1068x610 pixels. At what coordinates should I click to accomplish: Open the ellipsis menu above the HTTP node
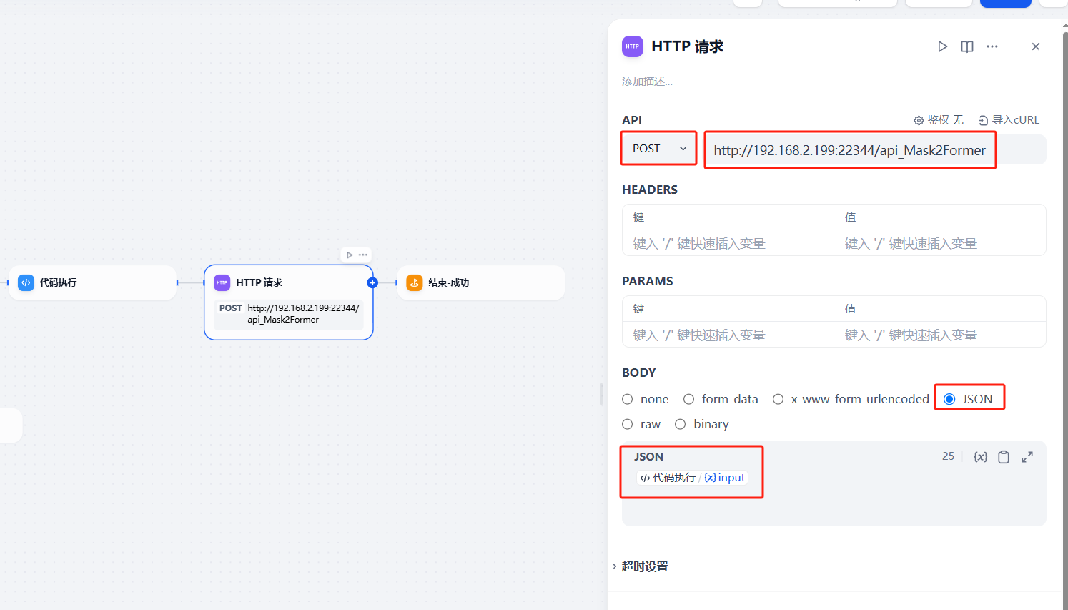click(363, 255)
